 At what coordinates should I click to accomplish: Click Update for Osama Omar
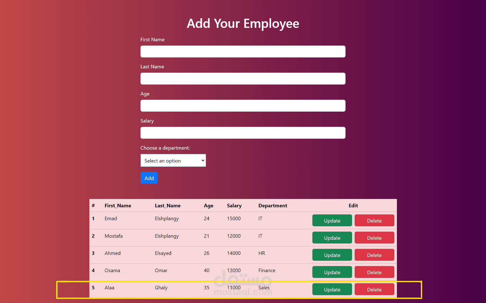[332, 272]
